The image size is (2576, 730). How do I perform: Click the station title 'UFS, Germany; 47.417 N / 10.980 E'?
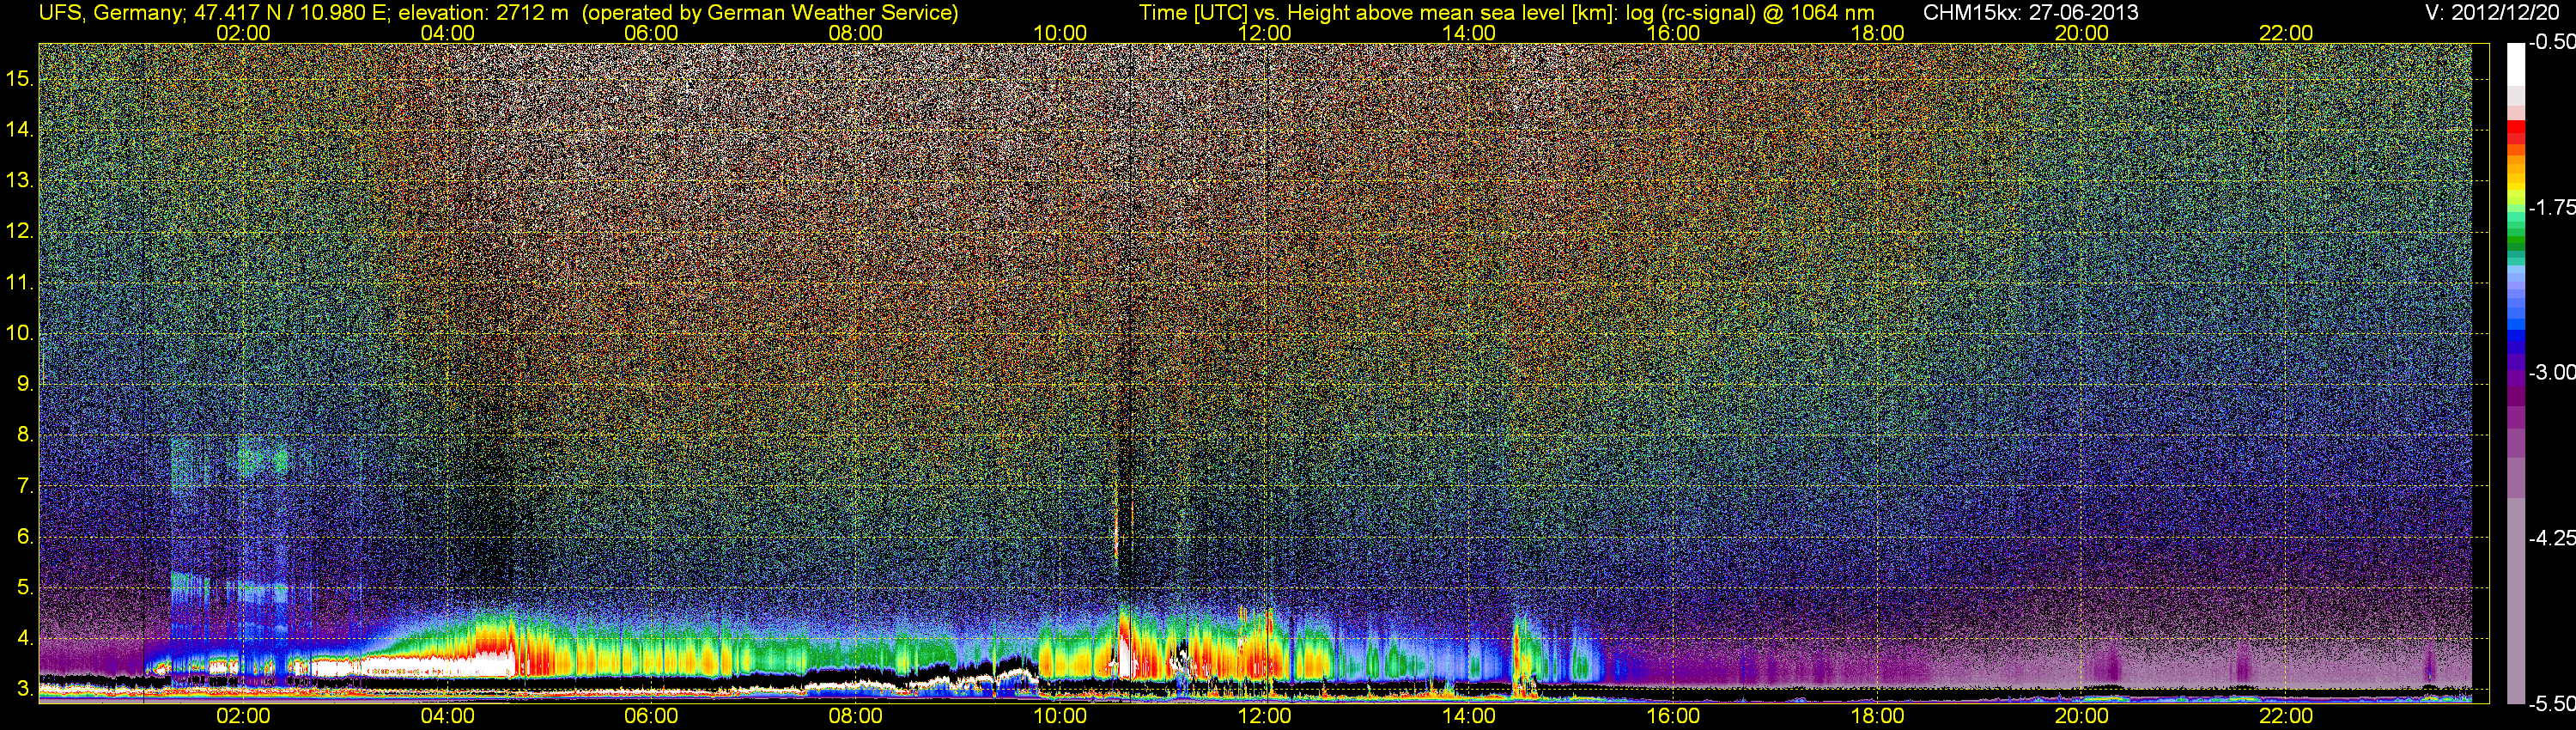coord(214,12)
